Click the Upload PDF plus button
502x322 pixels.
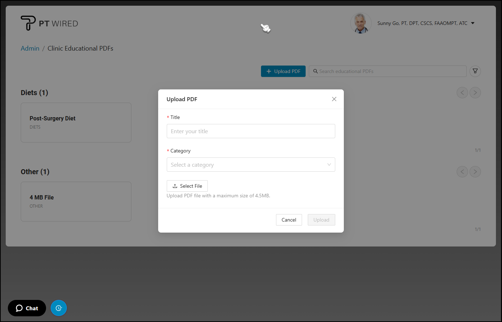(283, 71)
